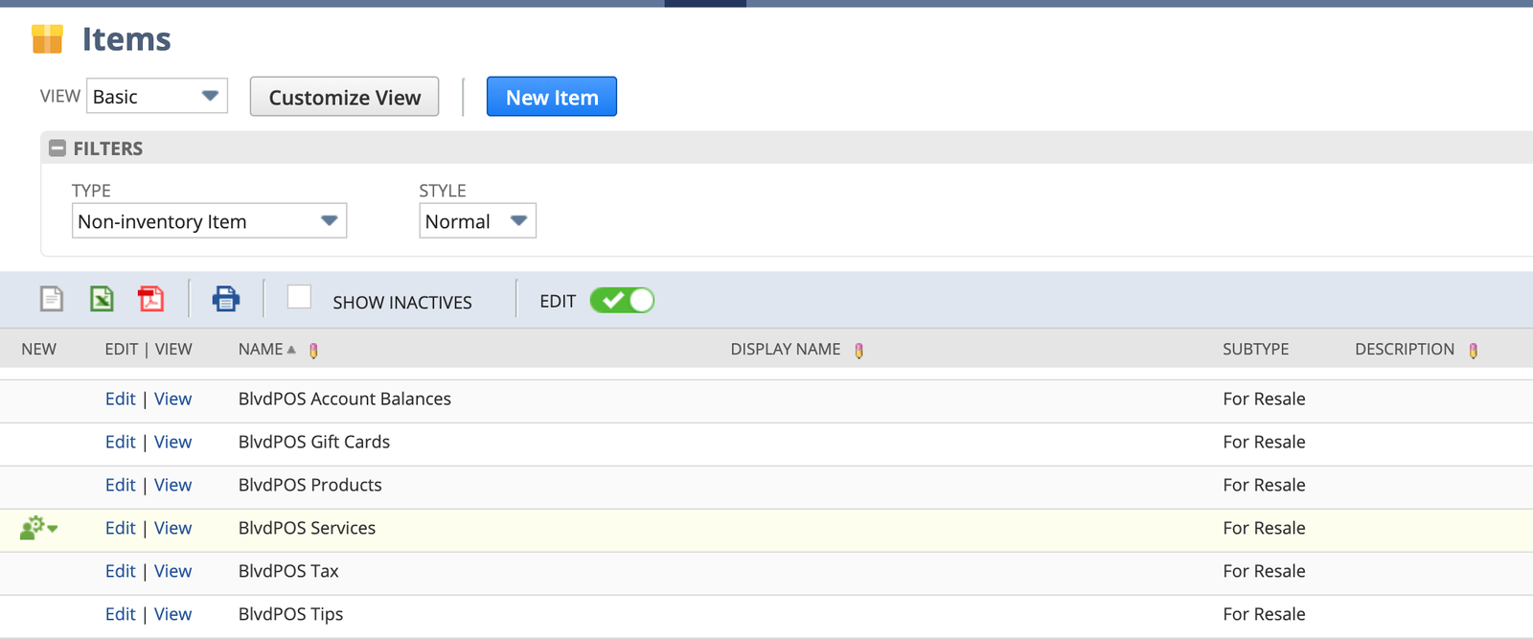View the BlvdPOS Products item

pyautogui.click(x=173, y=486)
